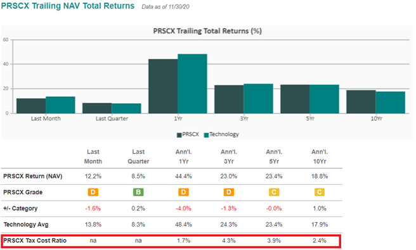Click the PRSCX 10Yr bar

tap(361, 102)
